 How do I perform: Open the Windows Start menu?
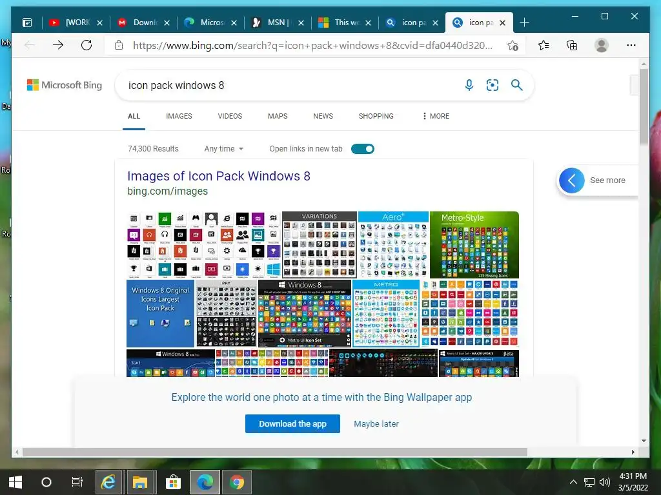click(x=15, y=482)
